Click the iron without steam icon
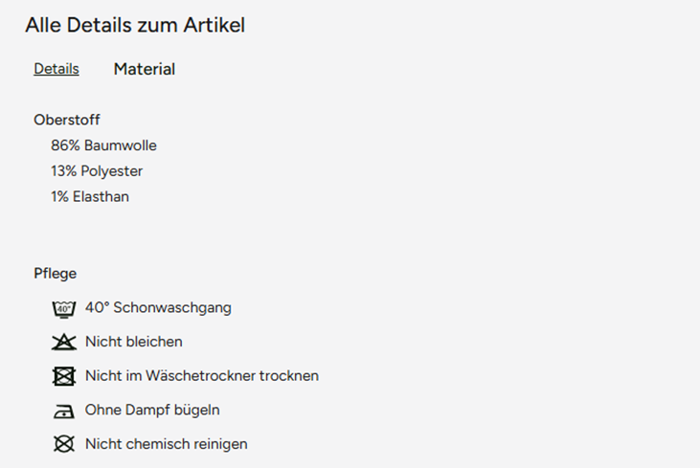Image resolution: width=700 pixels, height=468 pixels. pos(63,411)
